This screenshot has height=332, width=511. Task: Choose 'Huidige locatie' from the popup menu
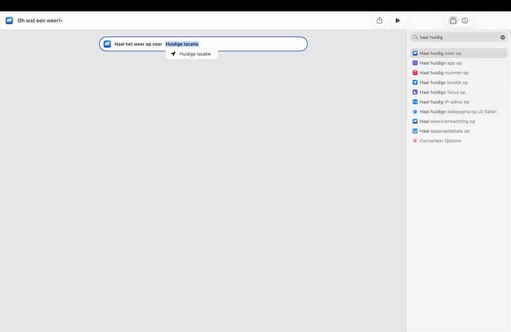coord(192,54)
